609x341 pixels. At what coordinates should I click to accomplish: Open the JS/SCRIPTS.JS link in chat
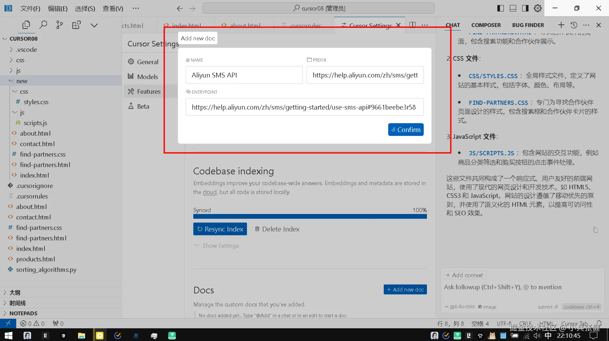click(x=491, y=153)
